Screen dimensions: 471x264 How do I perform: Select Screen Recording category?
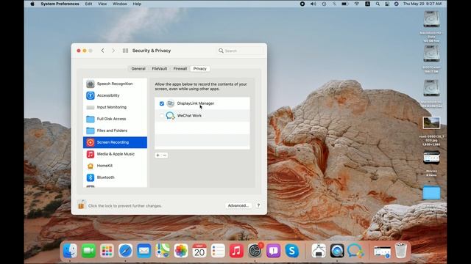(x=115, y=142)
